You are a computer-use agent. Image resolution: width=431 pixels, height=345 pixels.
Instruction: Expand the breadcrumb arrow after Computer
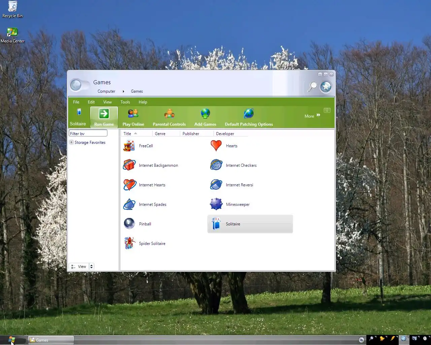tap(123, 91)
